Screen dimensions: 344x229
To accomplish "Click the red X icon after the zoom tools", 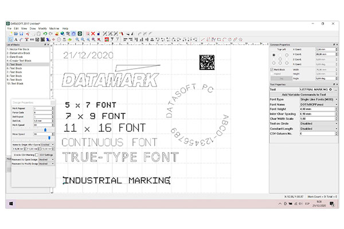I will coord(99,40).
